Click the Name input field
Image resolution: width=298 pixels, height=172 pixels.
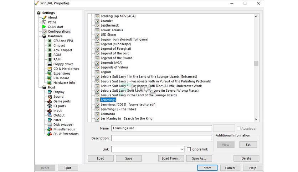coord(161,128)
